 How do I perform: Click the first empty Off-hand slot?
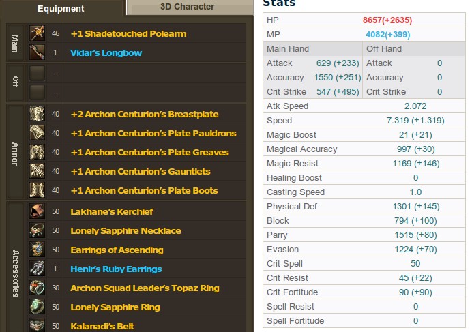coord(38,74)
